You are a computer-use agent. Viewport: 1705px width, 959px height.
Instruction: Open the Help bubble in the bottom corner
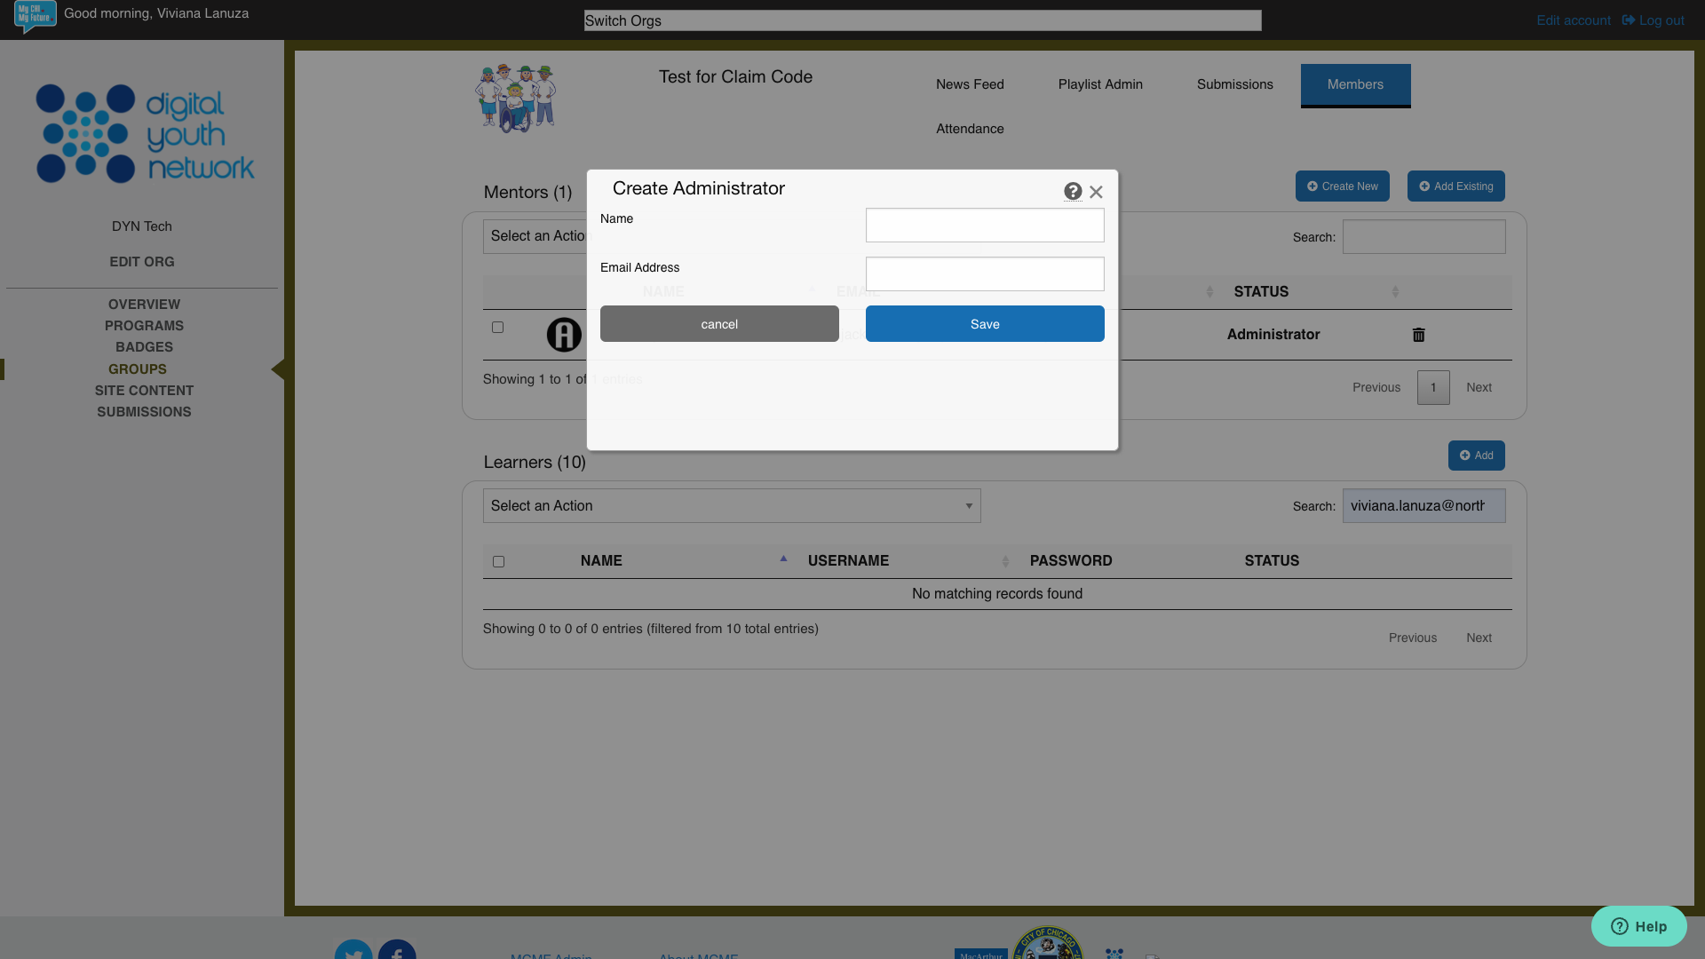(x=1638, y=926)
